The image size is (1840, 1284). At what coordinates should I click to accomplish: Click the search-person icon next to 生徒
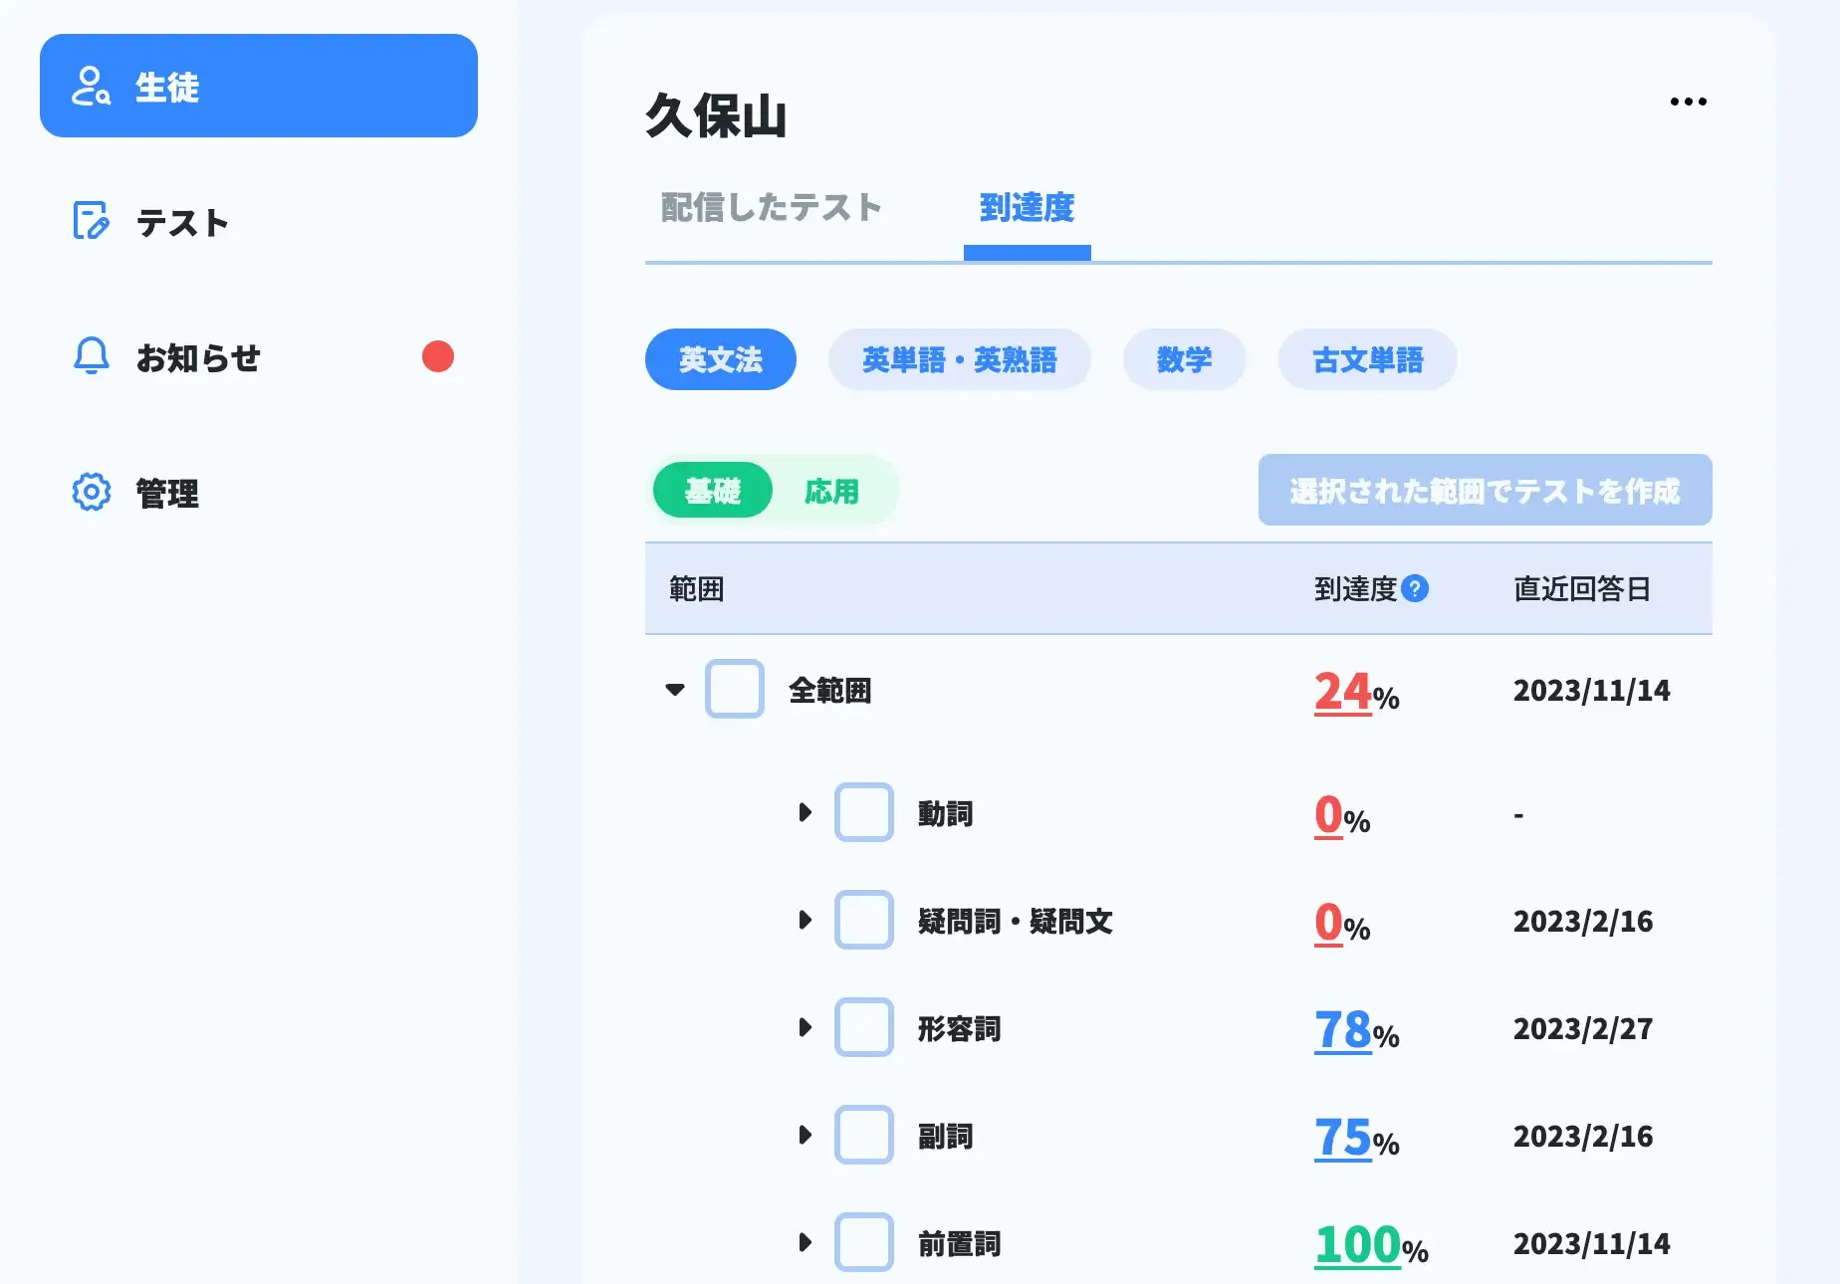(x=91, y=87)
